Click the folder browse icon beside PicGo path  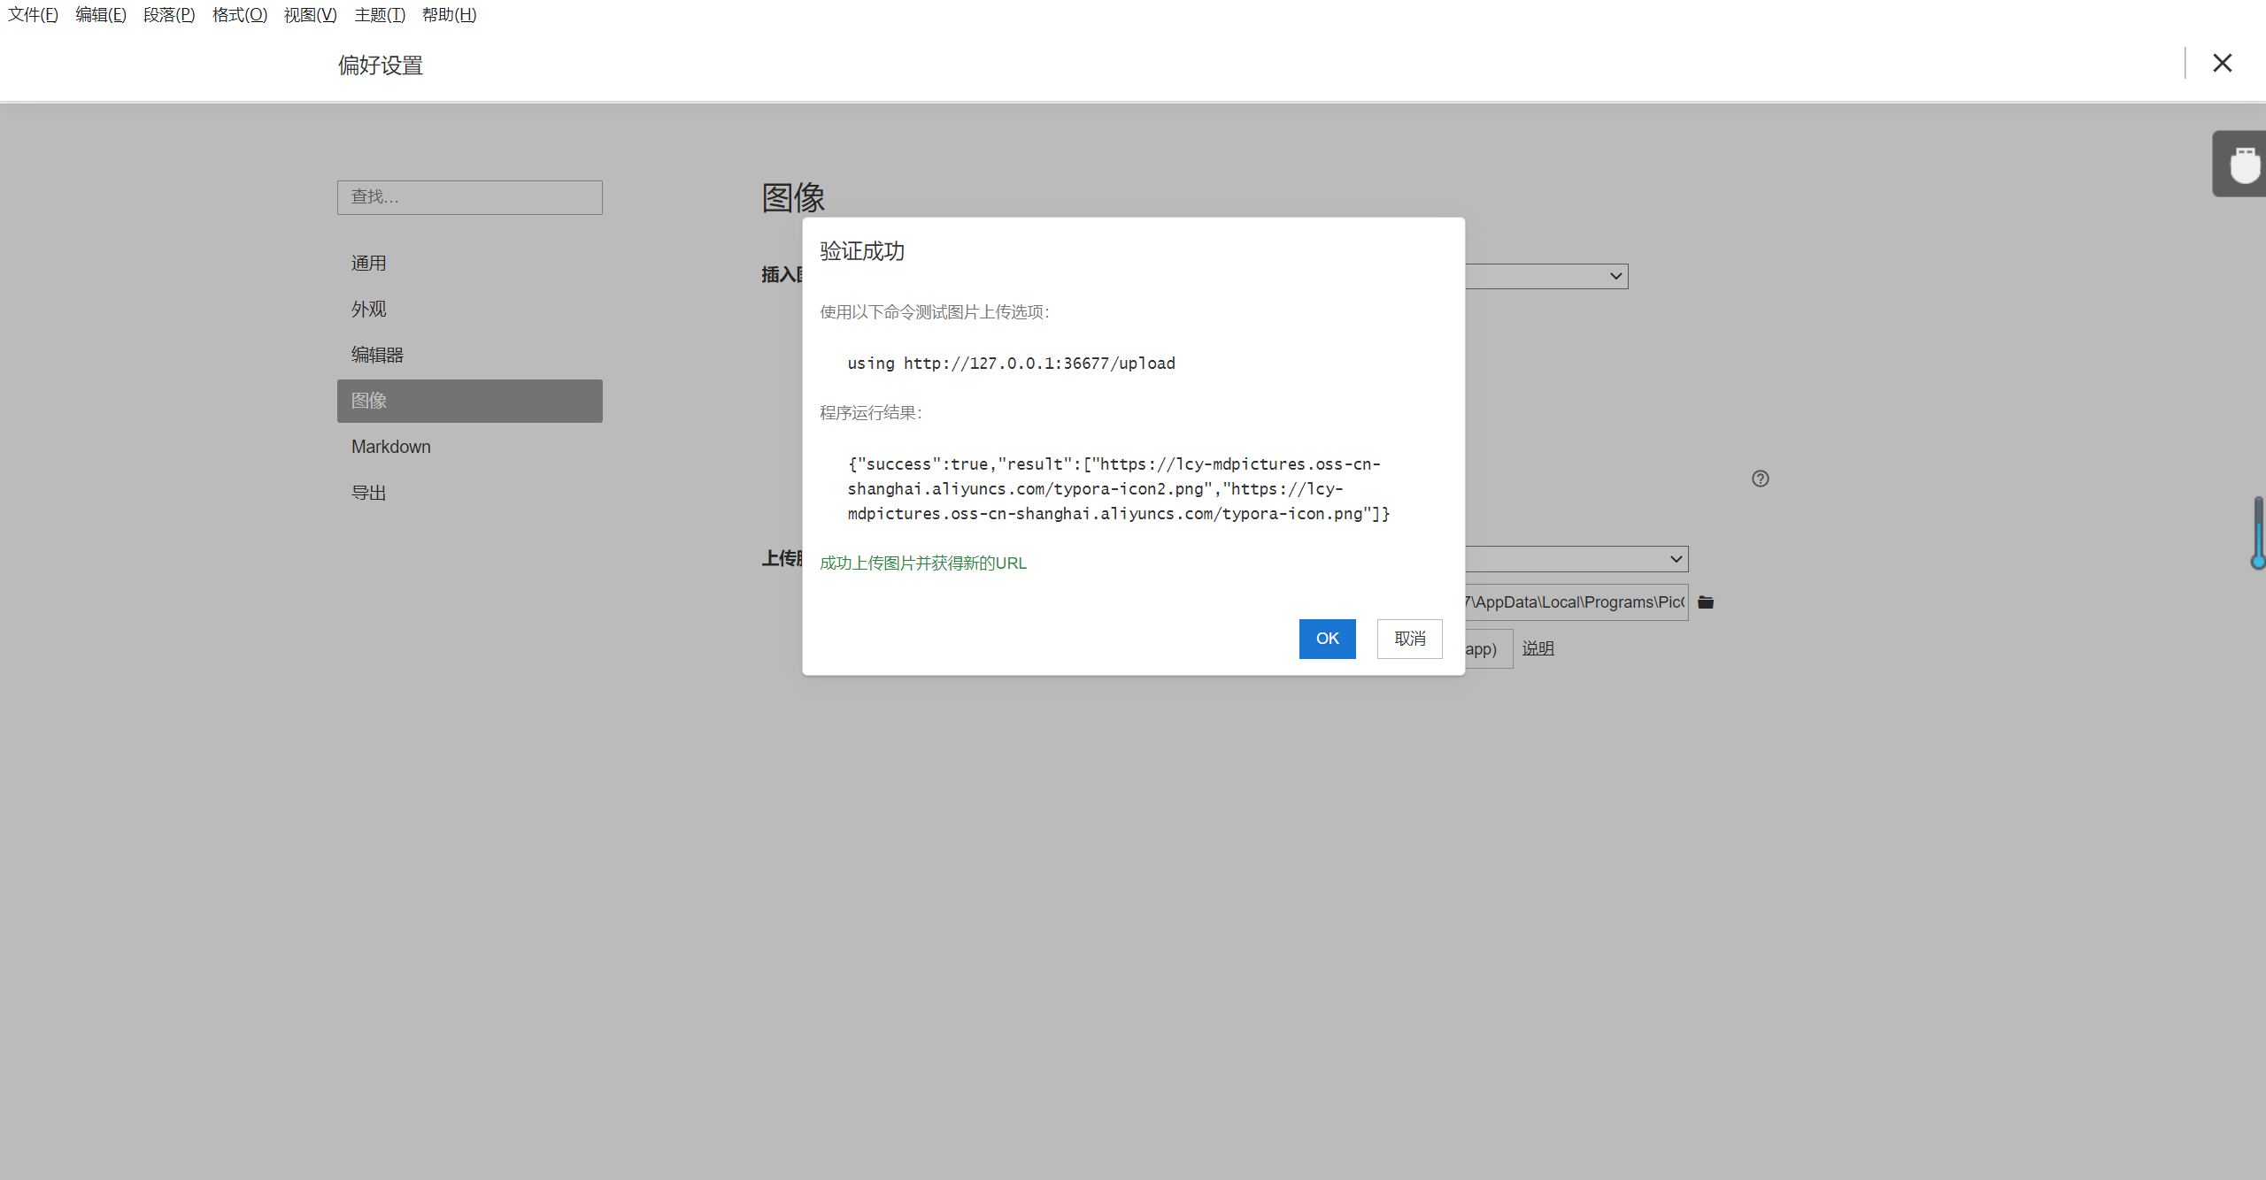[x=1706, y=602]
